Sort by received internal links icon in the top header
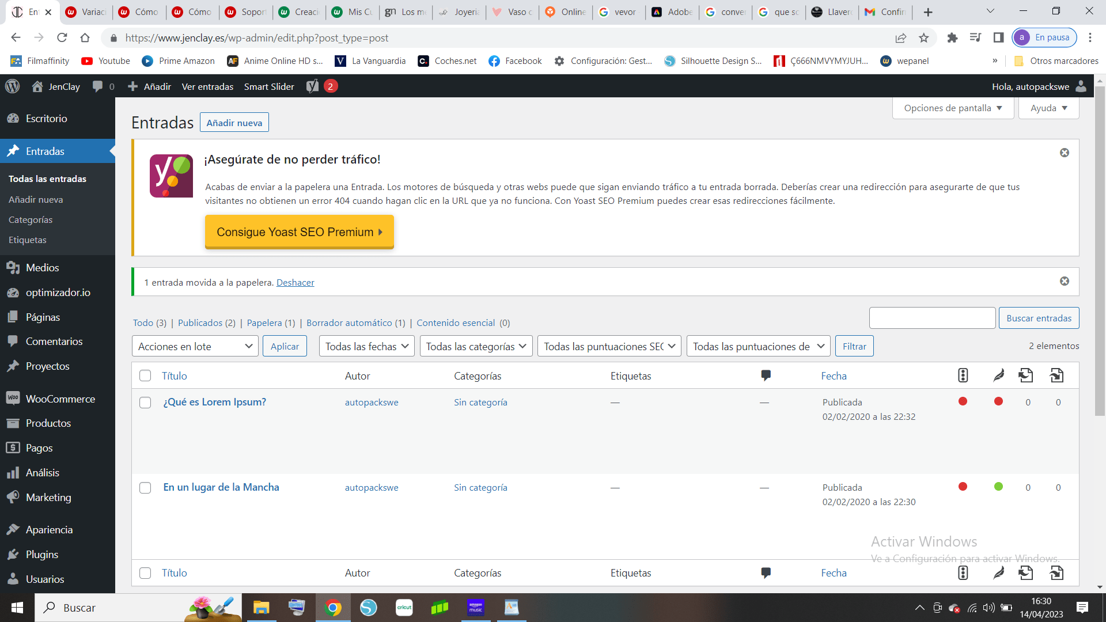This screenshot has width=1106, height=622. 1056,376
